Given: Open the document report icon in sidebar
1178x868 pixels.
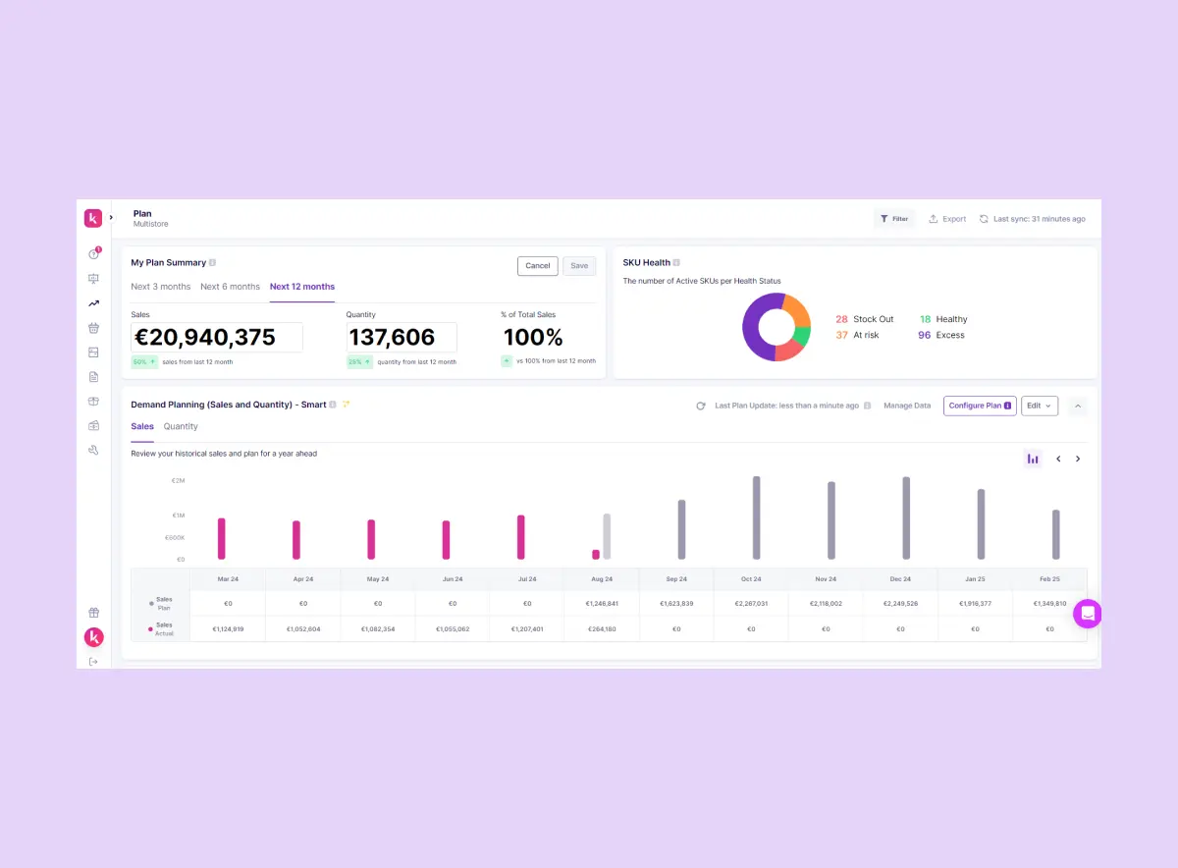Looking at the screenshot, I should pos(93,377).
